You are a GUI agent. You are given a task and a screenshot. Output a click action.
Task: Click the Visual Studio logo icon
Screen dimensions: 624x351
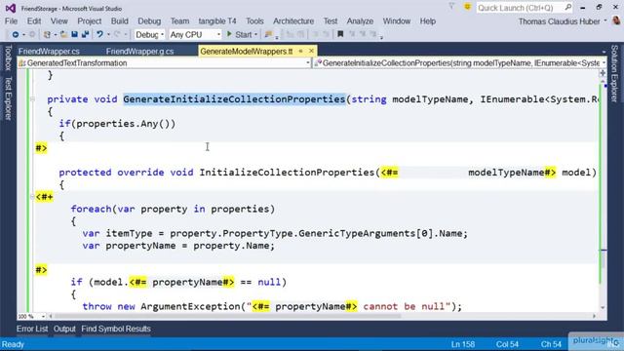[11, 8]
